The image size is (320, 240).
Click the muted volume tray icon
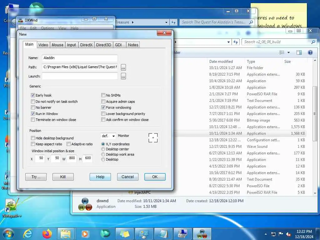coord(288,234)
